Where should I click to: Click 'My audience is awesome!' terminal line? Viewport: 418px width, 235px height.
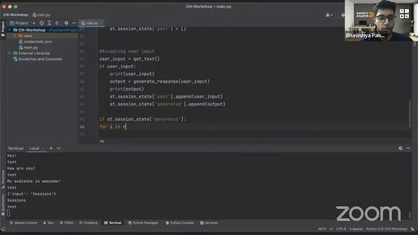[33, 181]
